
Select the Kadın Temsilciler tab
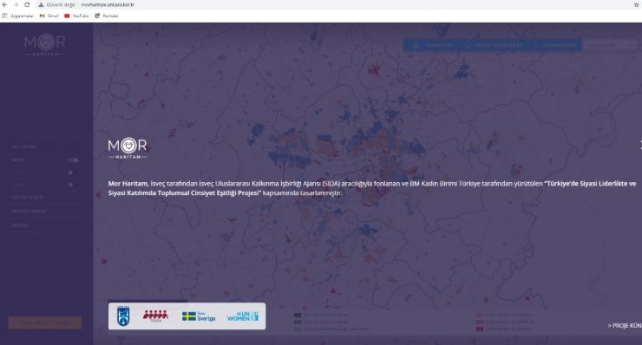(495, 45)
